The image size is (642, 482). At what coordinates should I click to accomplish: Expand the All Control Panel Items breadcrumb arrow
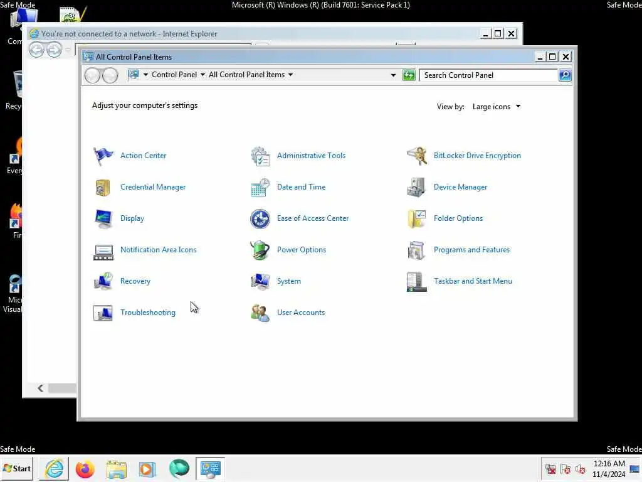[x=291, y=75]
